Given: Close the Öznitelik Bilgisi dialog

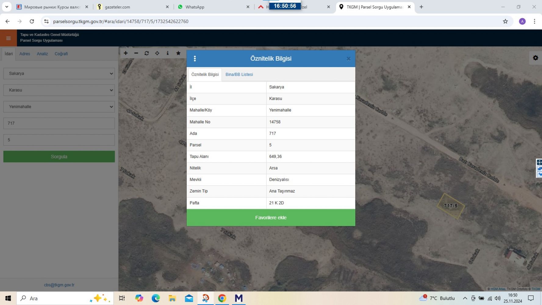Looking at the screenshot, I should pyautogui.click(x=348, y=59).
